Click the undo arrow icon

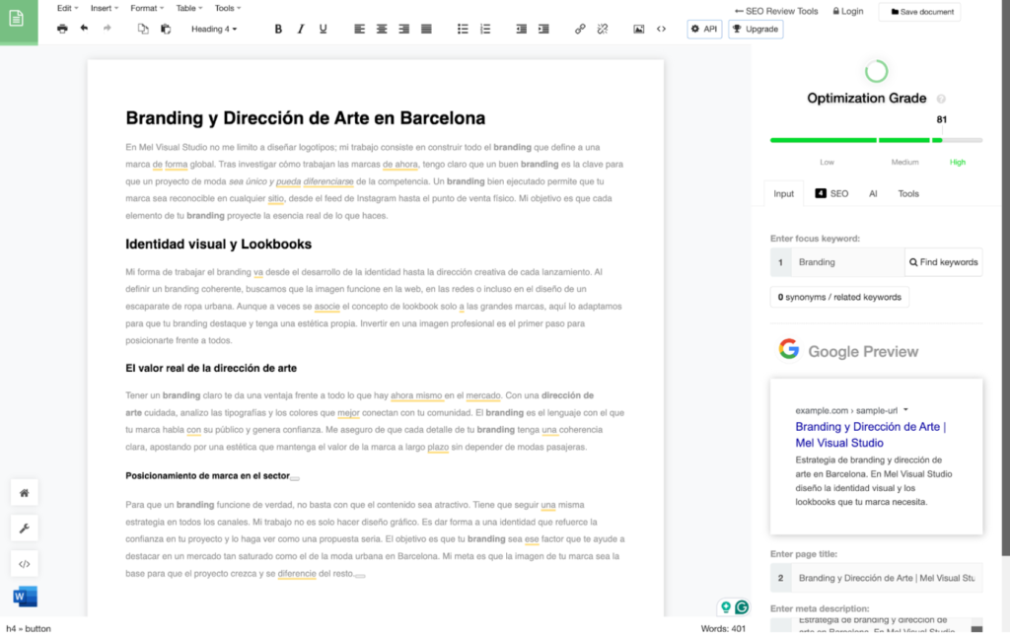point(84,30)
